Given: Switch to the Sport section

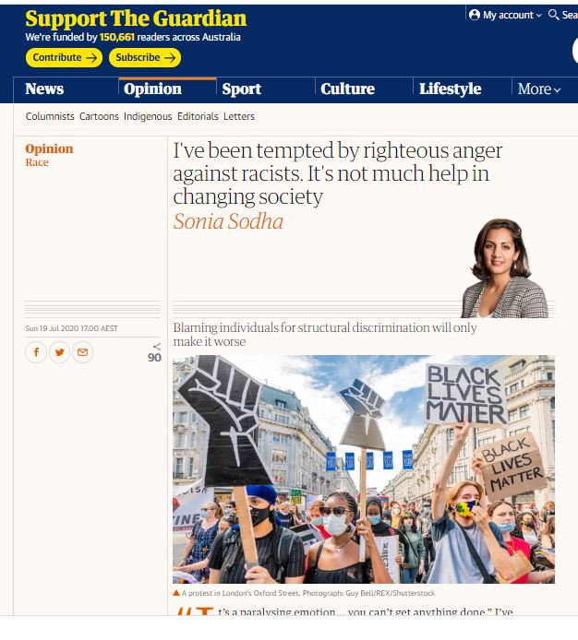Looking at the screenshot, I should 241,89.
